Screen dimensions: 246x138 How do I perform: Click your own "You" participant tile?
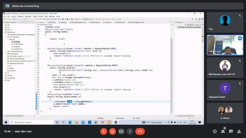tap(225, 22)
